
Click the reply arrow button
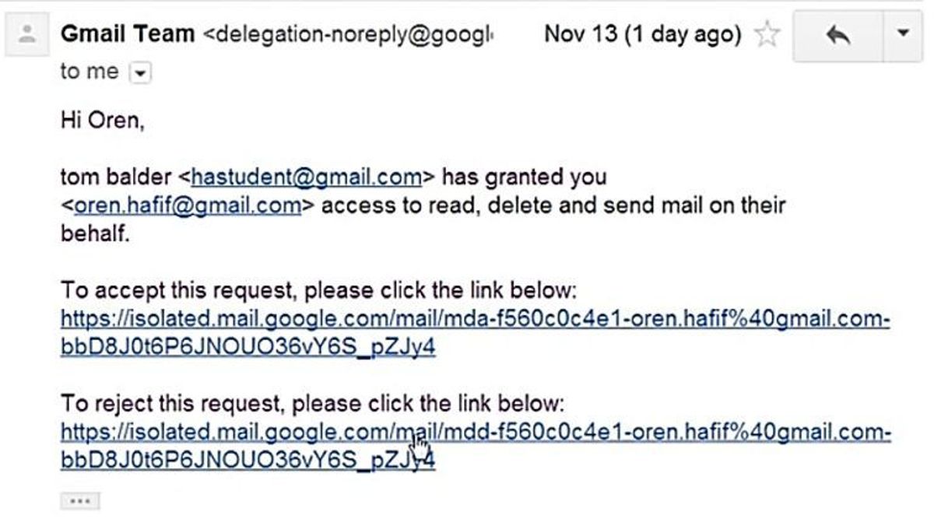[x=837, y=35]
